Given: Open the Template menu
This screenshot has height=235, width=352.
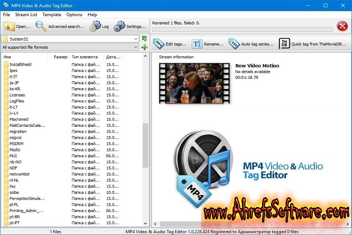Looking at the screenshot, I should (x=52, y=15).
